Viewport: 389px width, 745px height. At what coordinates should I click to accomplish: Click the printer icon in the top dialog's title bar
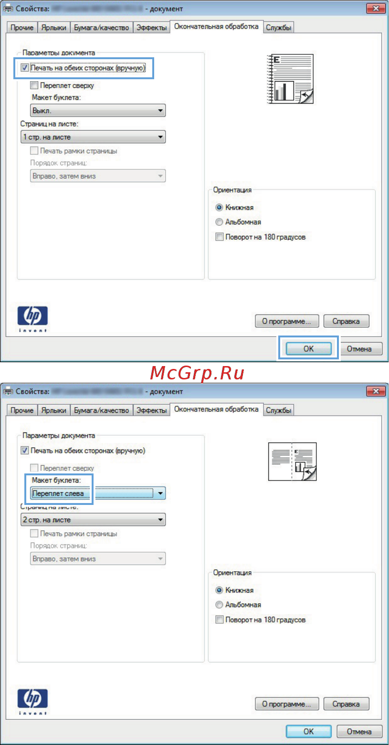point(7,9)
